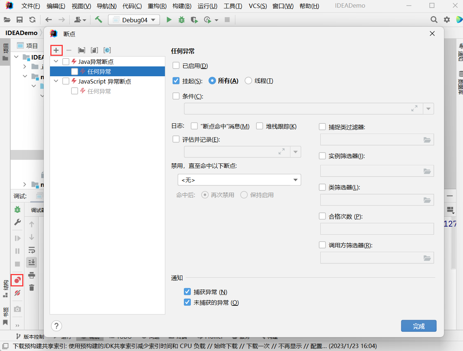The image size is (463, 351).
Task: Rerun debug session green bug icon
Action: (x=17, y=209)
